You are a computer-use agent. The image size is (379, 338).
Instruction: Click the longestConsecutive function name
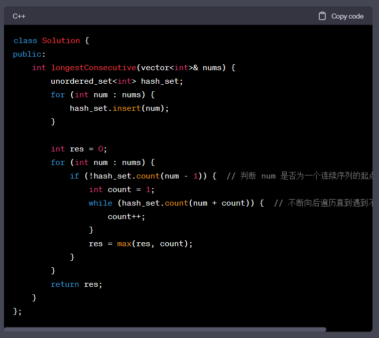93,68
